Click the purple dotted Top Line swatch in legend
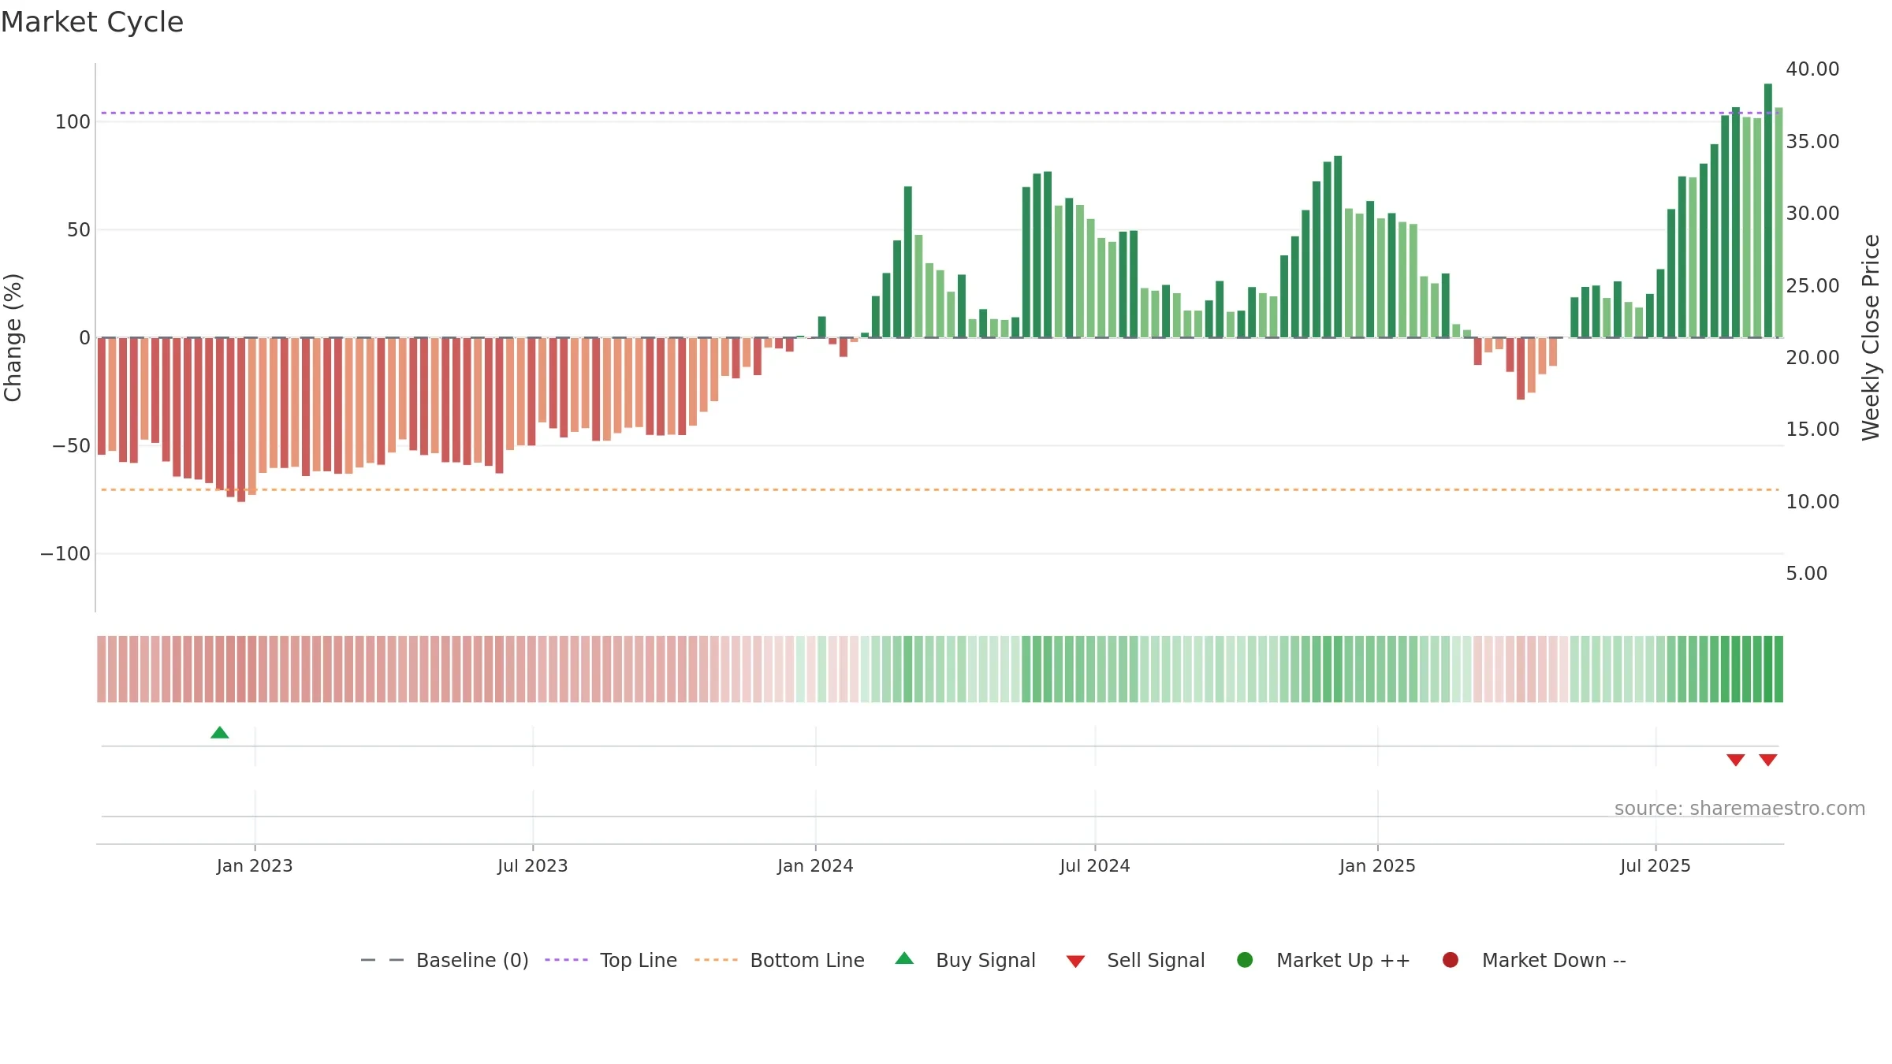Image resolution: width=1892 pixels, height=1064 pixels. point(567,960)
